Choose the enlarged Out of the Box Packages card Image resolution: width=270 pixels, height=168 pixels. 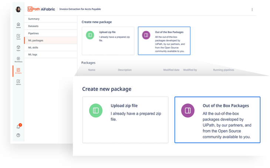pos(217,120)
